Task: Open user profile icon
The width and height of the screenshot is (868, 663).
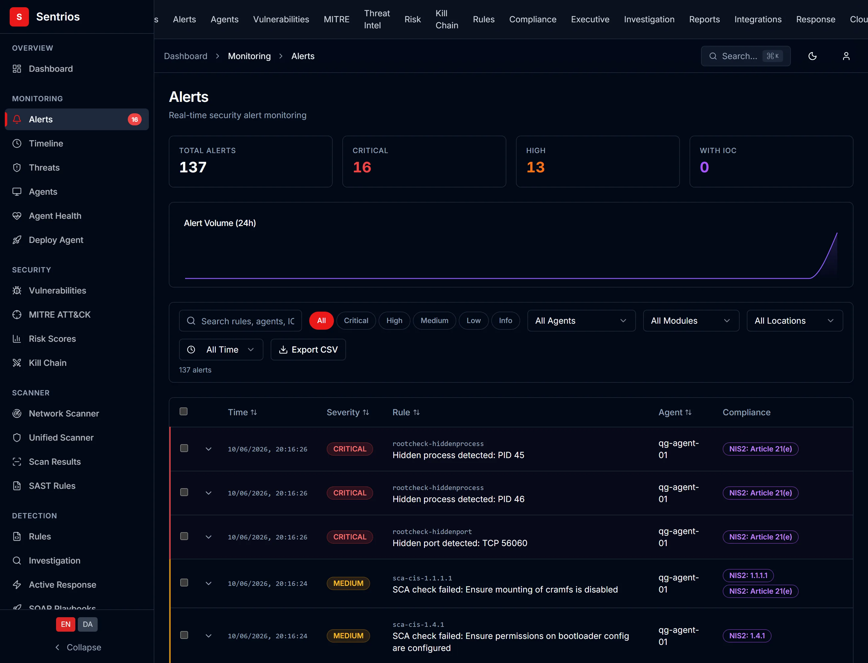Action: tap(846, 56)
